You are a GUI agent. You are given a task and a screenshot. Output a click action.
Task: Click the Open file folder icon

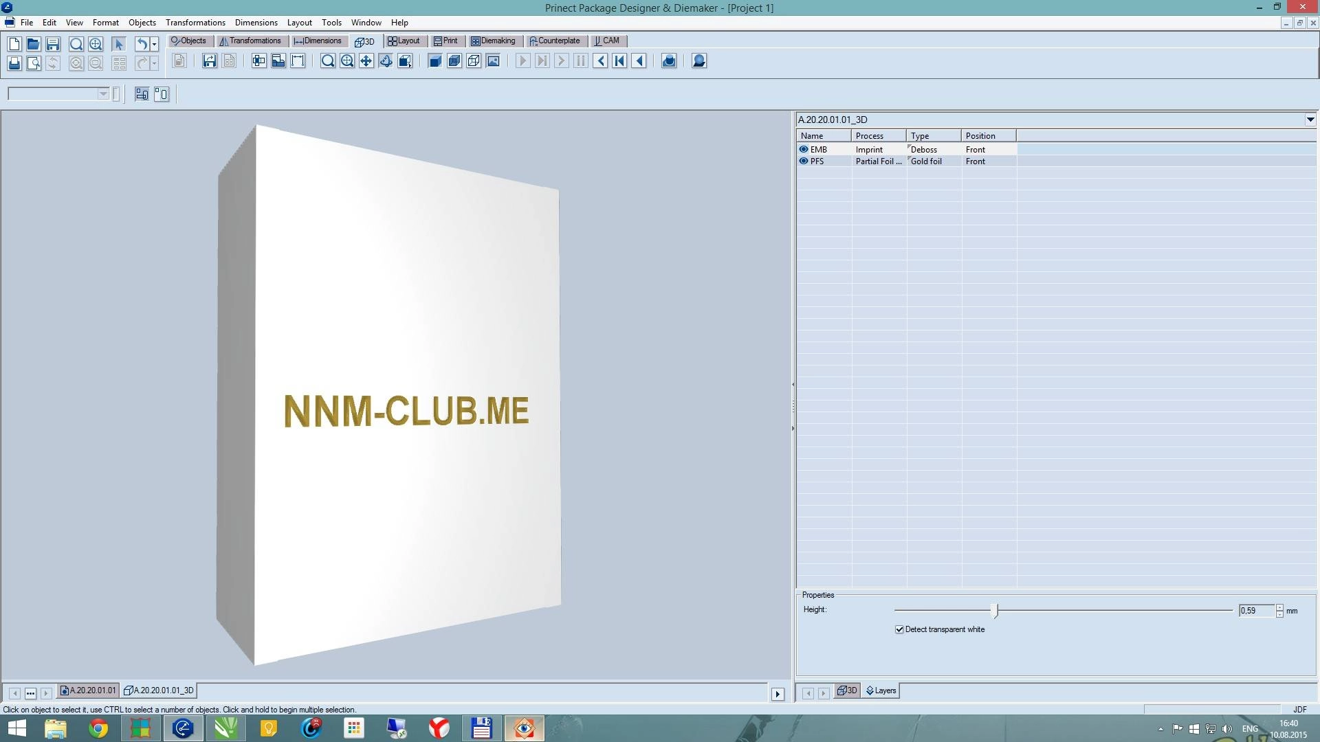coord(33,44)
